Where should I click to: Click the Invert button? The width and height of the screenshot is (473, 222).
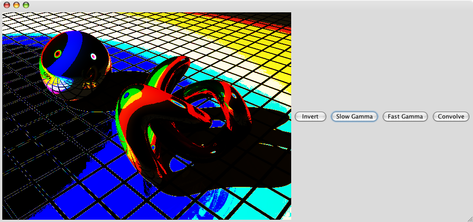click(x=310, y=117)
